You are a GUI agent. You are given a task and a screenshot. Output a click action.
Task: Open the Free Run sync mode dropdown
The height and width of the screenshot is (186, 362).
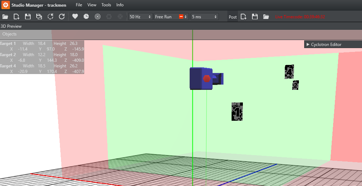pyautogui.click(x=171, y=16)
